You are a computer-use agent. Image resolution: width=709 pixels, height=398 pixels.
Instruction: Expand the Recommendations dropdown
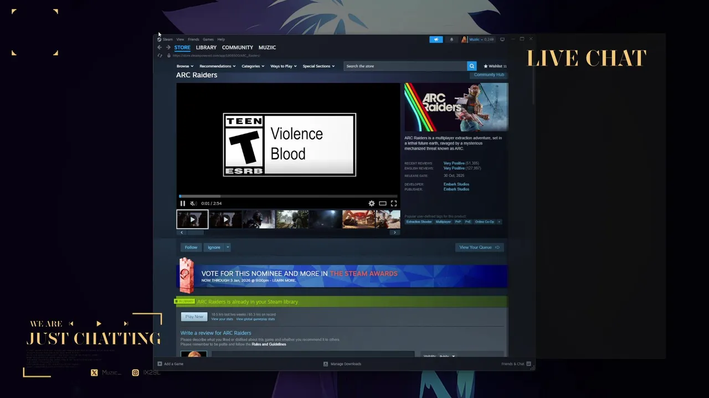click(218, 66)
